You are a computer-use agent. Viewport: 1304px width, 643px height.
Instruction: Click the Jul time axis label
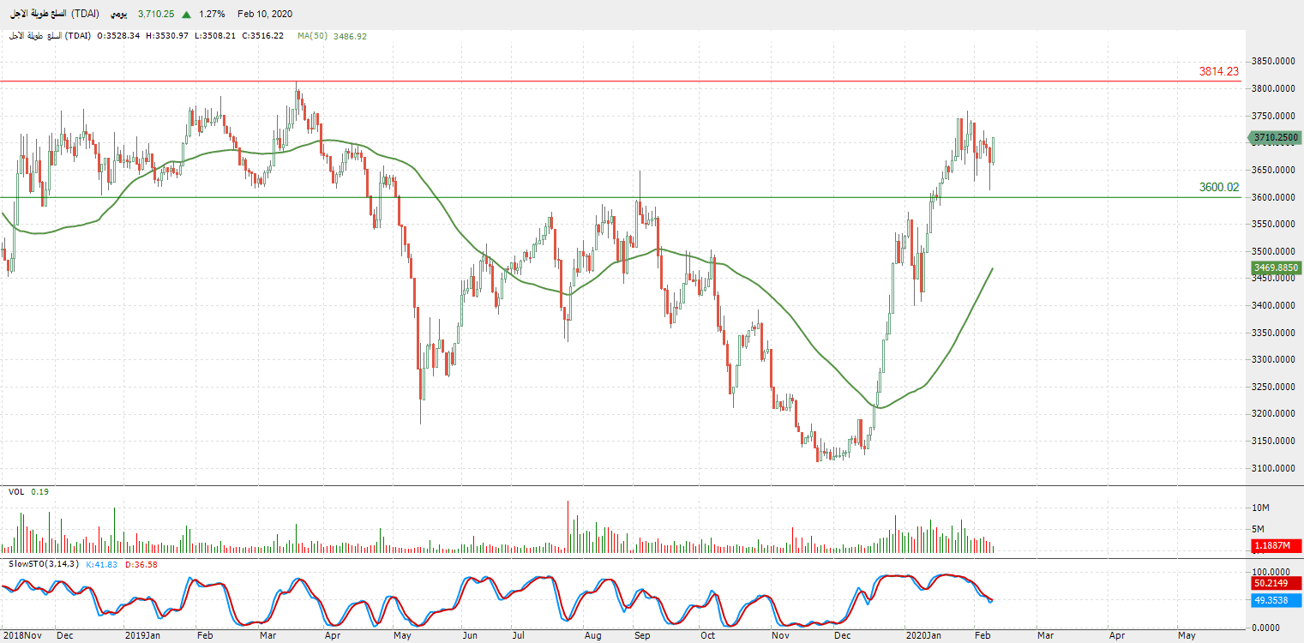point(518,635)
